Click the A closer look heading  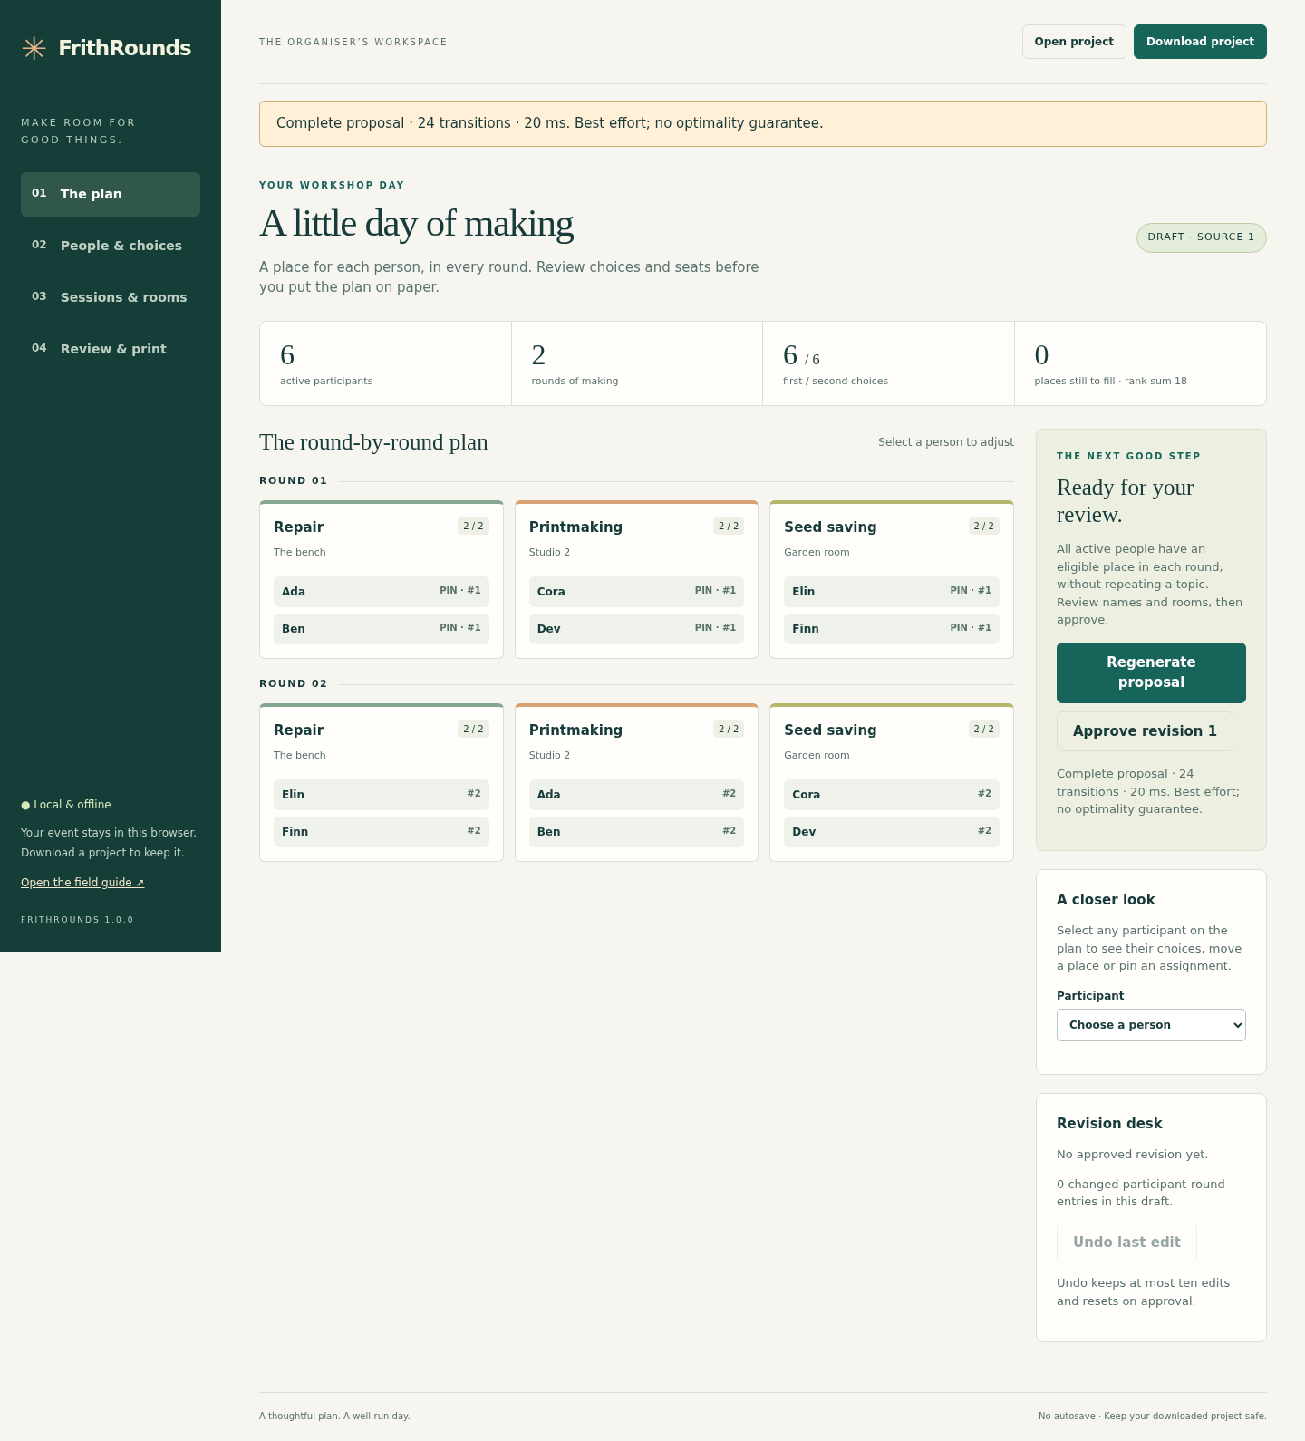point(1106,900)
